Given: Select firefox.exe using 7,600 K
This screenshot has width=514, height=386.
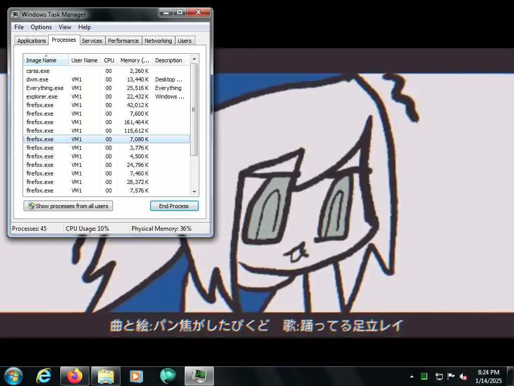Looking at the screenshot, I should (x=106, y=114).
